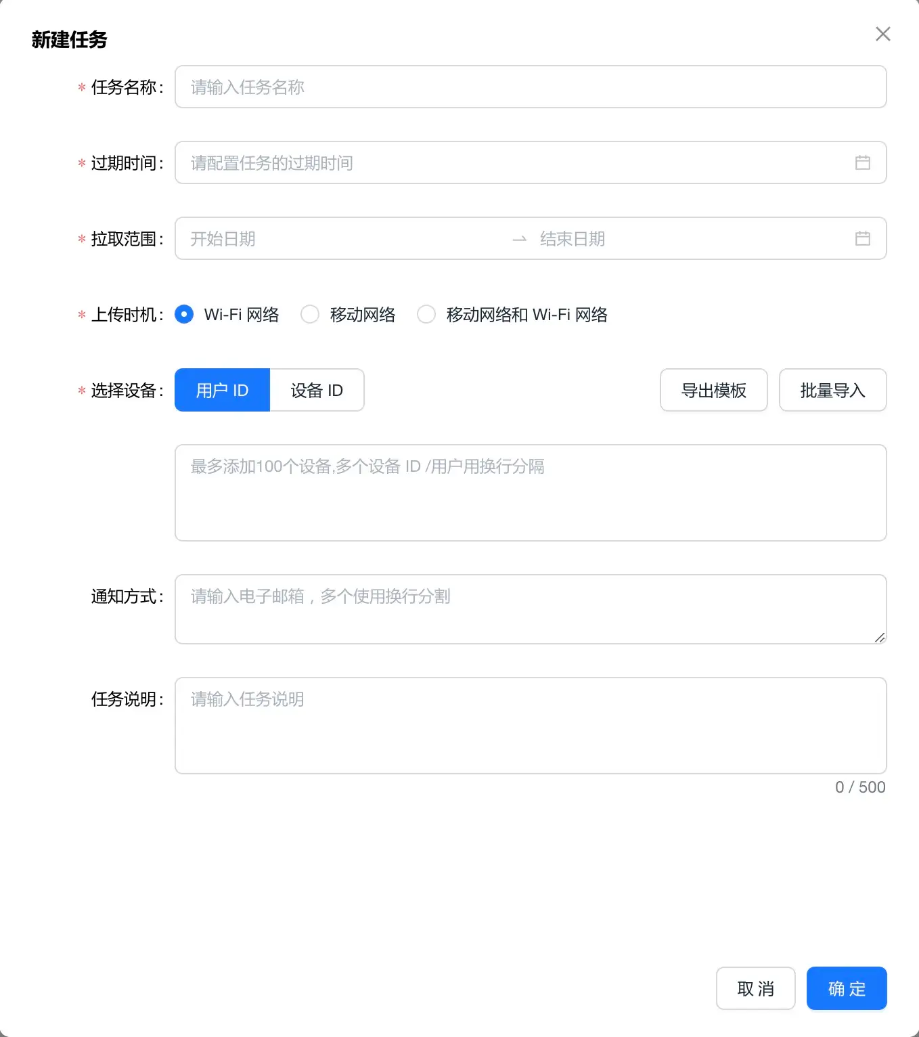Image resolution: width=919 pixels, height=1037 pixels.
Task: Select the Wi-Fi 网络 radio option
Action: coord(184,315)
